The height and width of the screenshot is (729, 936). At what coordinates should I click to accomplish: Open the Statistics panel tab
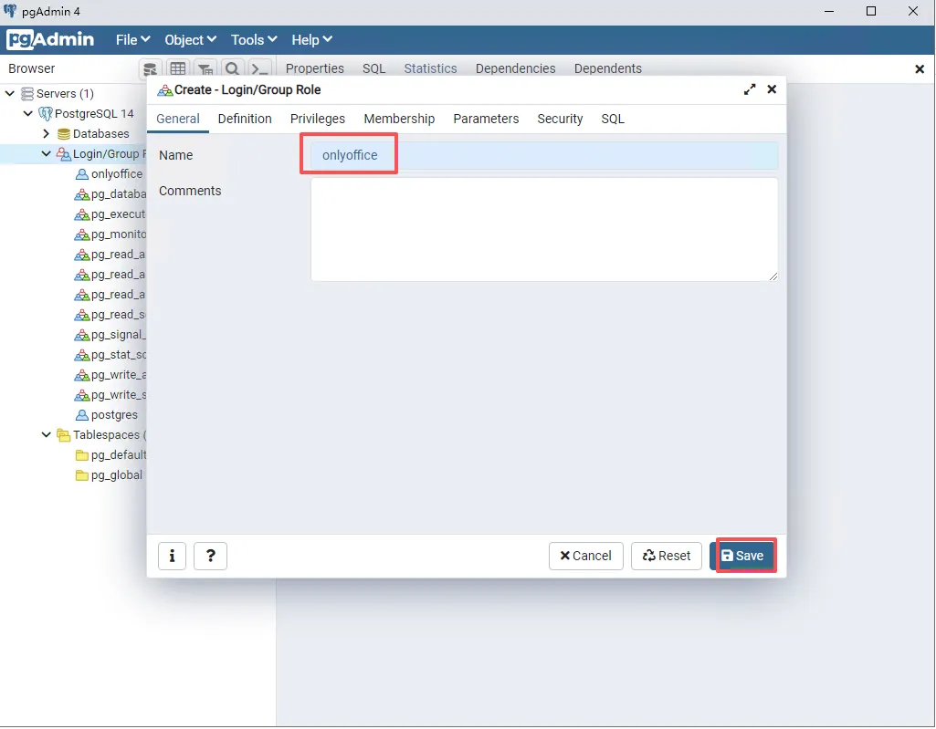point(430,68)
